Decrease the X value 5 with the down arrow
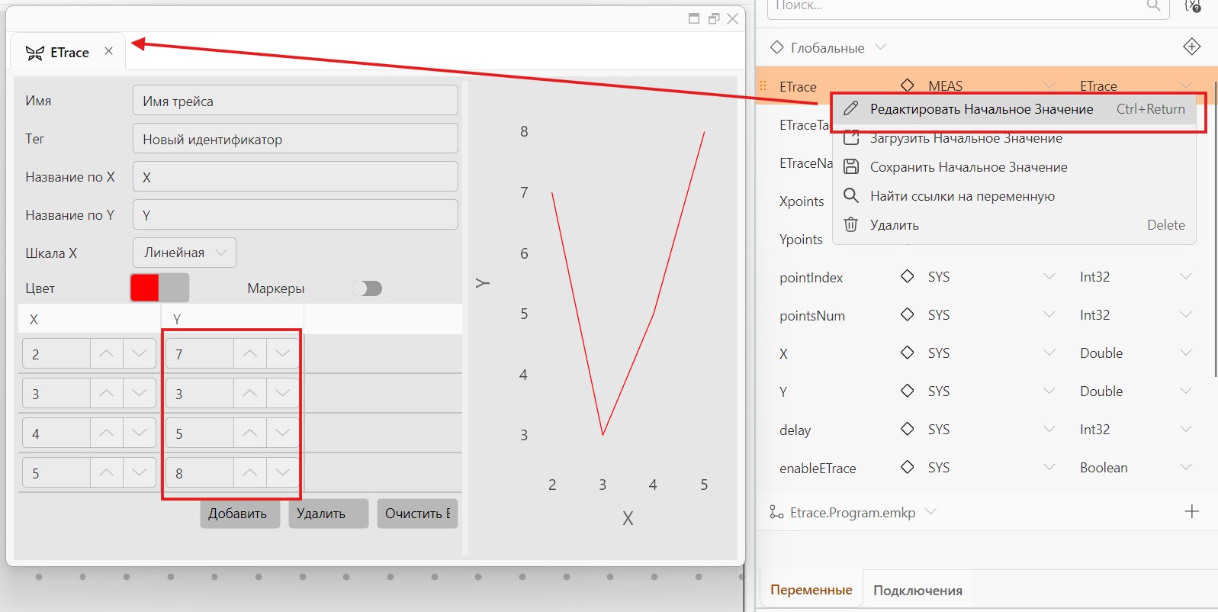1218x612 pixels. [139, 472]
